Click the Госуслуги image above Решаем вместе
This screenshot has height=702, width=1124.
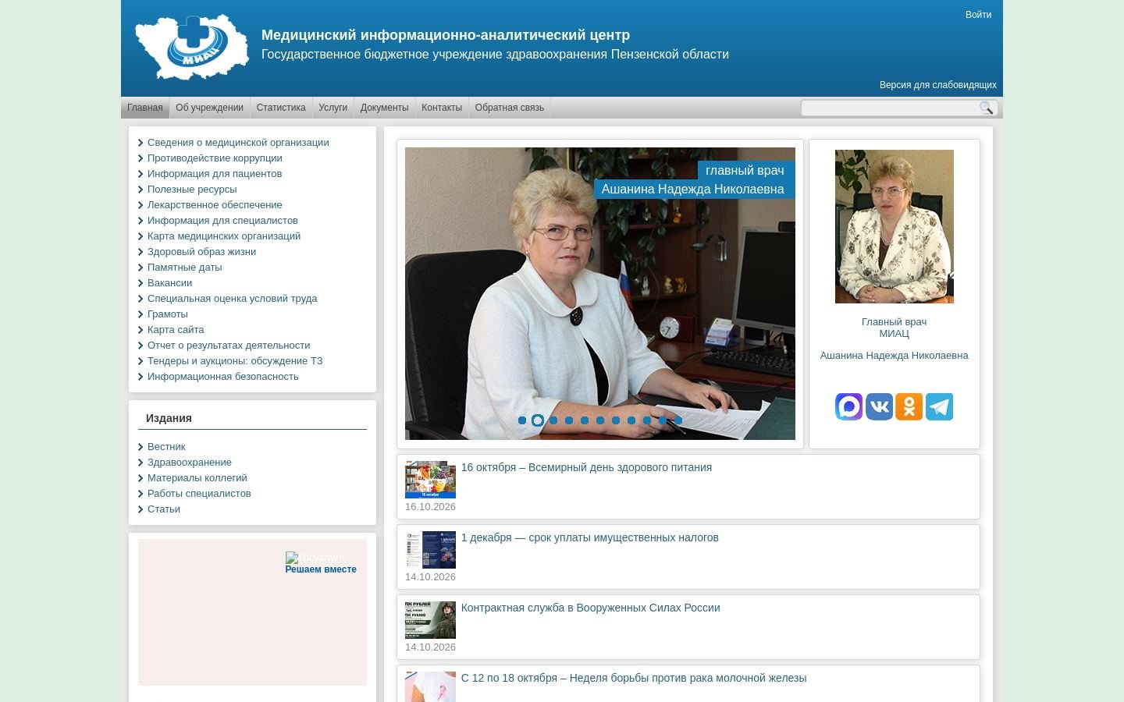(x=315, y=558)
